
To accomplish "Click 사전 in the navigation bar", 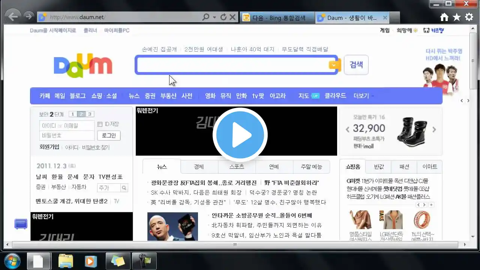I will (187, 96).
